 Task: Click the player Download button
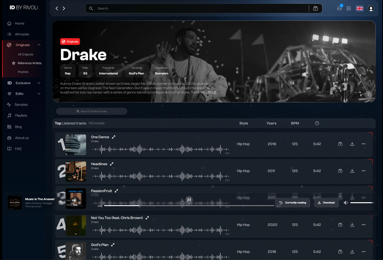click(x=327, y=203)
